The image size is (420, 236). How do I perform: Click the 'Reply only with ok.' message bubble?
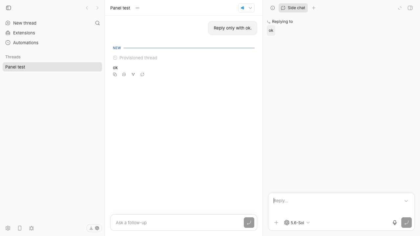(233, 28)
